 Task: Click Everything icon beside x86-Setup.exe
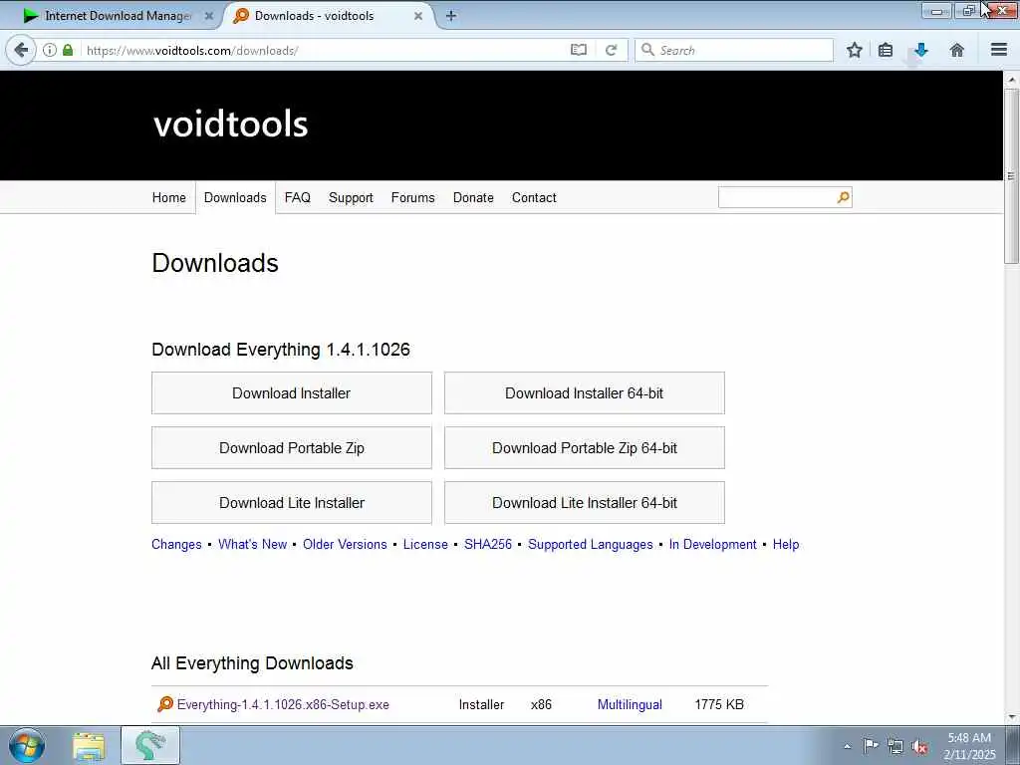coord(165,704)
